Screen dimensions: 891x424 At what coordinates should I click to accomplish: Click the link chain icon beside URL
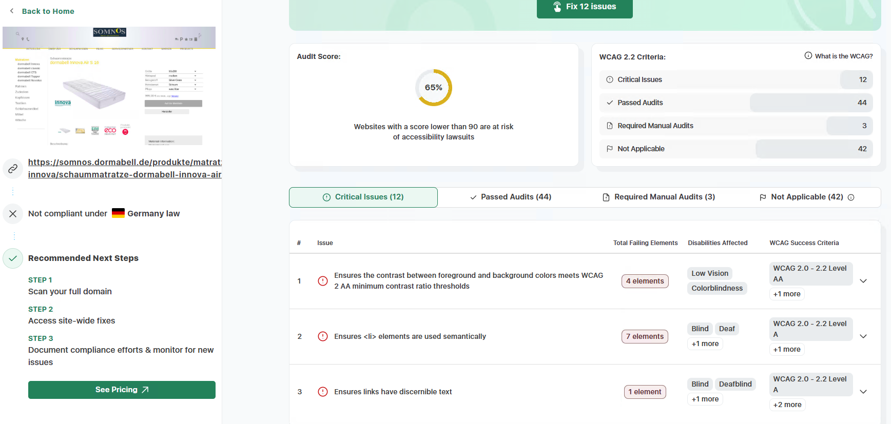13,169
